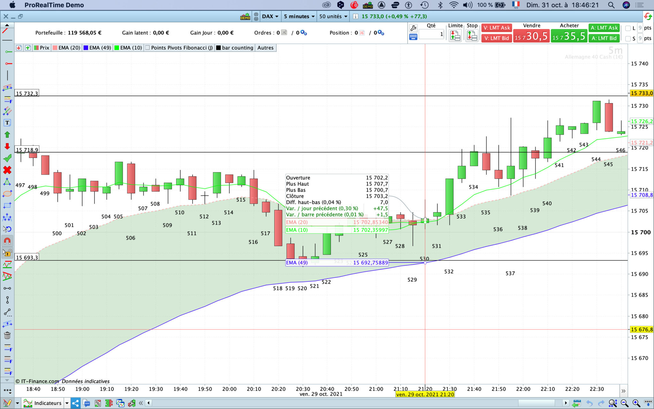Toggle the magnet snap tool
This screenshot has height=409, width=654.
[7, 241]
